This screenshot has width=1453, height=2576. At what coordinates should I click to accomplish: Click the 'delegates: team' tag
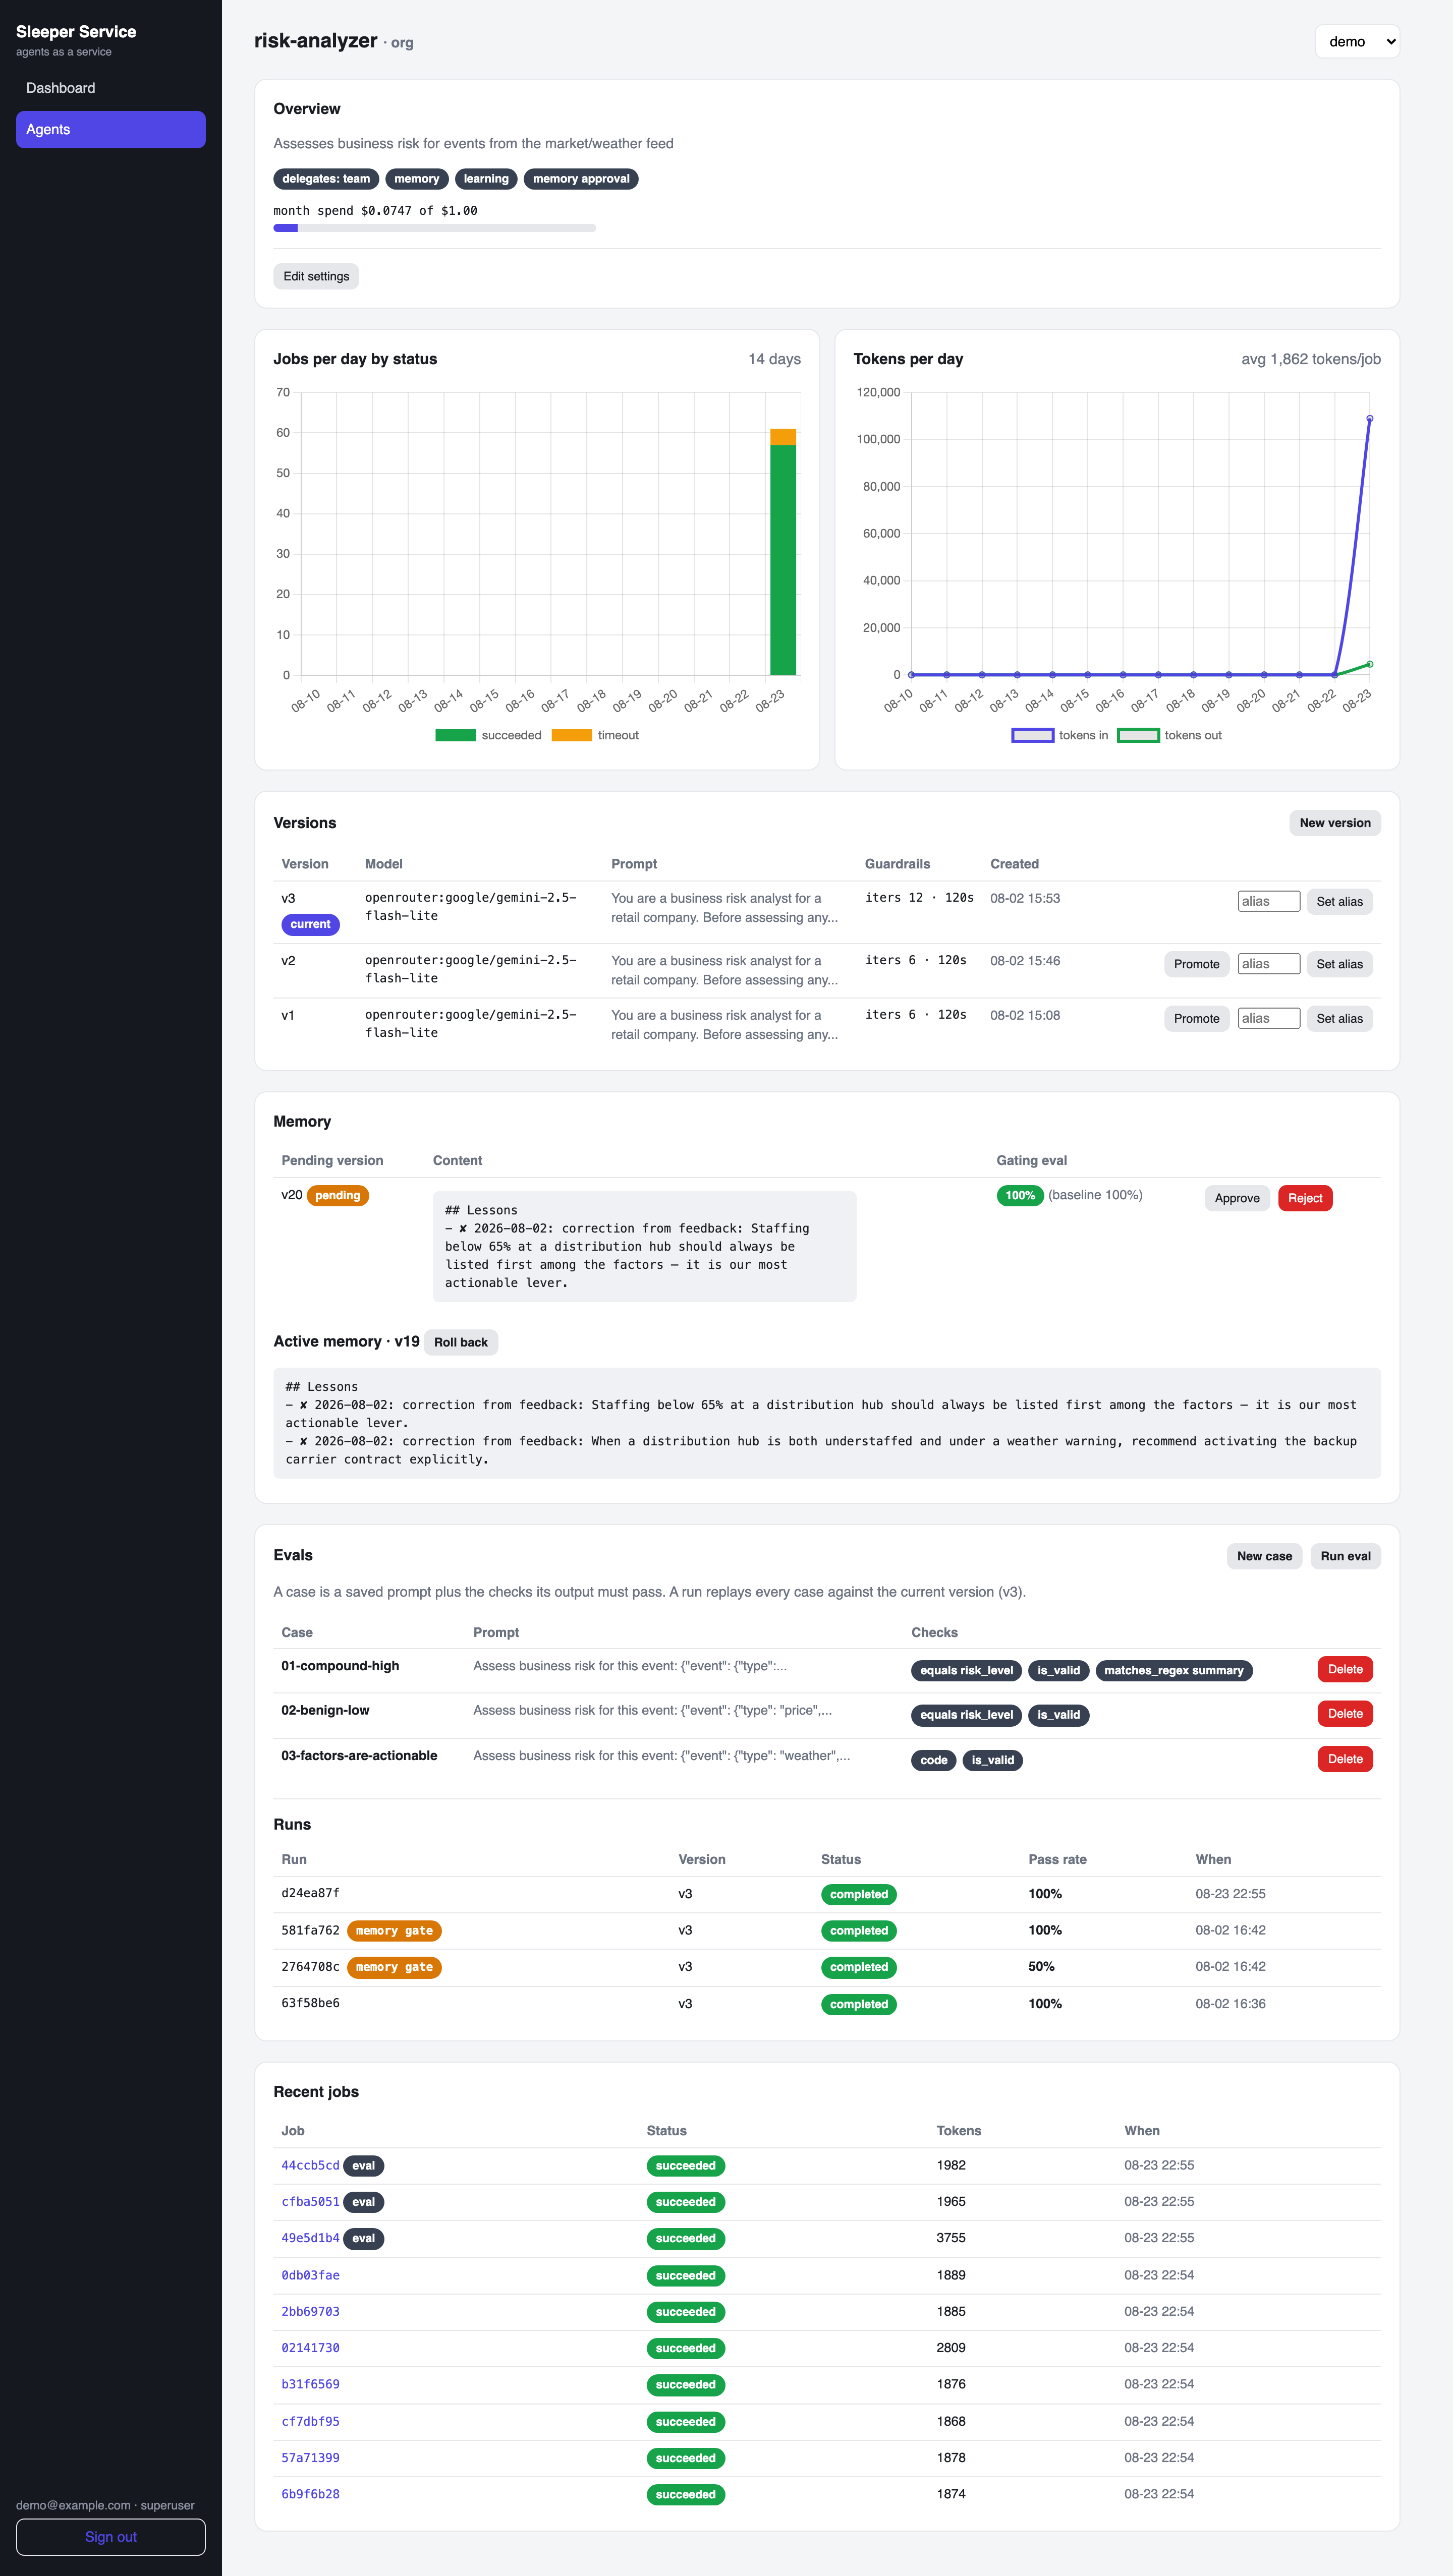pyautogui.click(x=326, y=179)
